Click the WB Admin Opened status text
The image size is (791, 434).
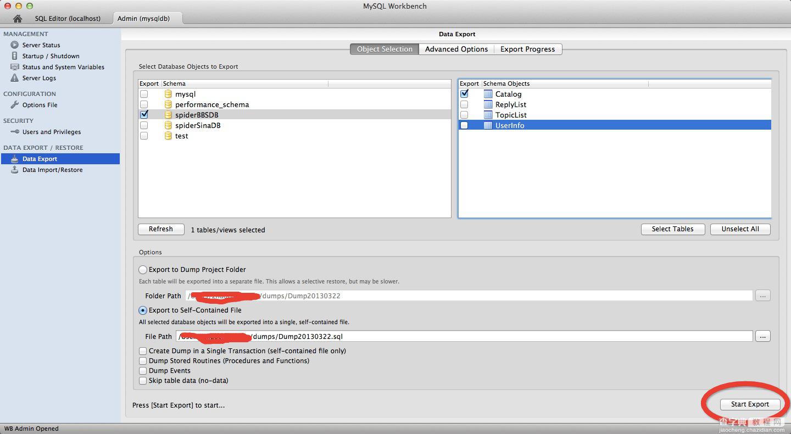[31, 429]
